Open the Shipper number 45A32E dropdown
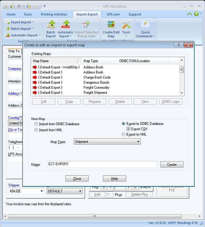Viewport: 205px width, 227px height. (x=42, y=191)
